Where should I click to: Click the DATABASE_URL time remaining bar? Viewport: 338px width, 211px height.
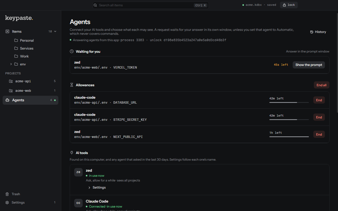pyautogui.click(x=289, y=102)
